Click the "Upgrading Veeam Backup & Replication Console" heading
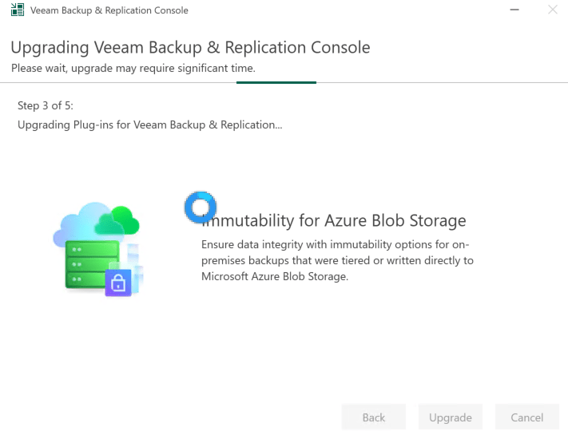568x435 pixels. [x=190, y=47]
